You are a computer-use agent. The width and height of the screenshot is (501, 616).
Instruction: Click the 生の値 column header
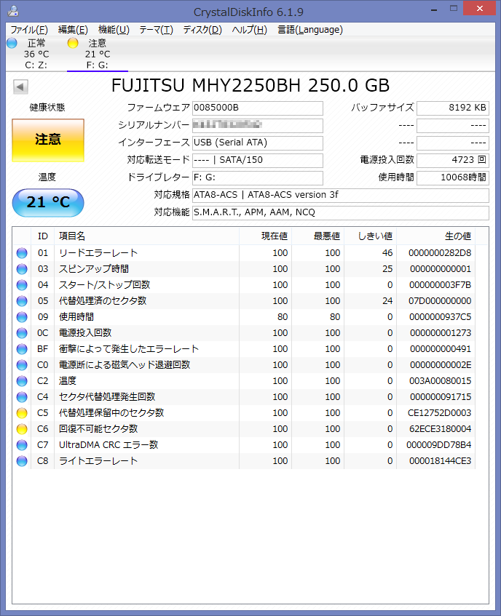457,236
